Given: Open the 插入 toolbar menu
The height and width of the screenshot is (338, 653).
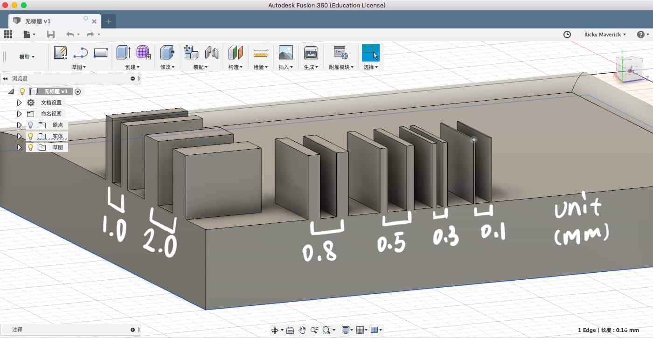Looking at the screenshot, I should [285, 67].
